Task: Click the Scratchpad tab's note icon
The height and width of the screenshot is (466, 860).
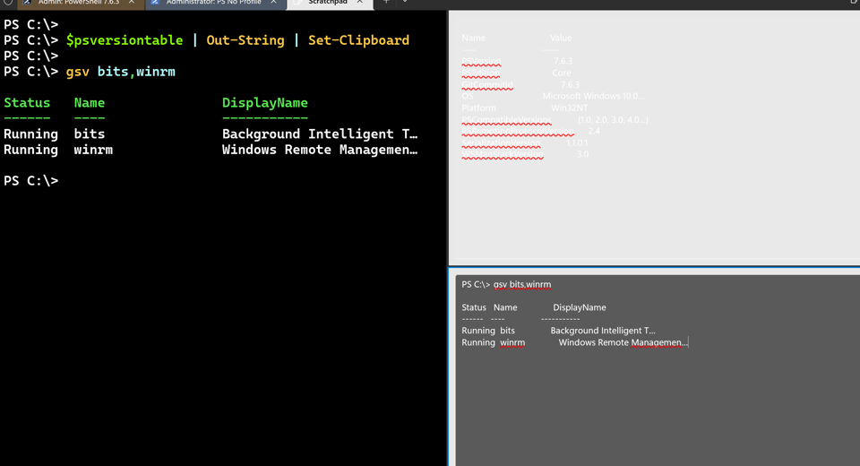Action: click(297, 2)
